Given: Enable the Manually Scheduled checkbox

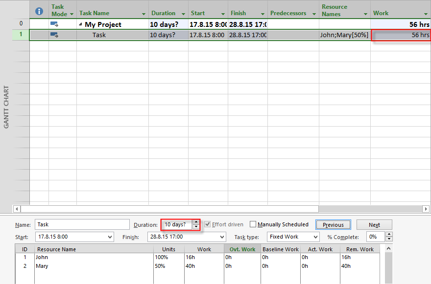Looking at the screenshot, I should pyautogui.click(x=253, y=224).
